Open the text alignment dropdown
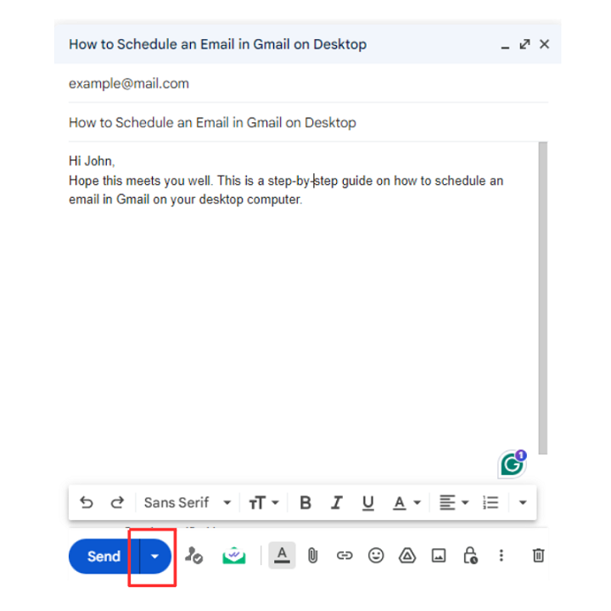 point(454,502)
